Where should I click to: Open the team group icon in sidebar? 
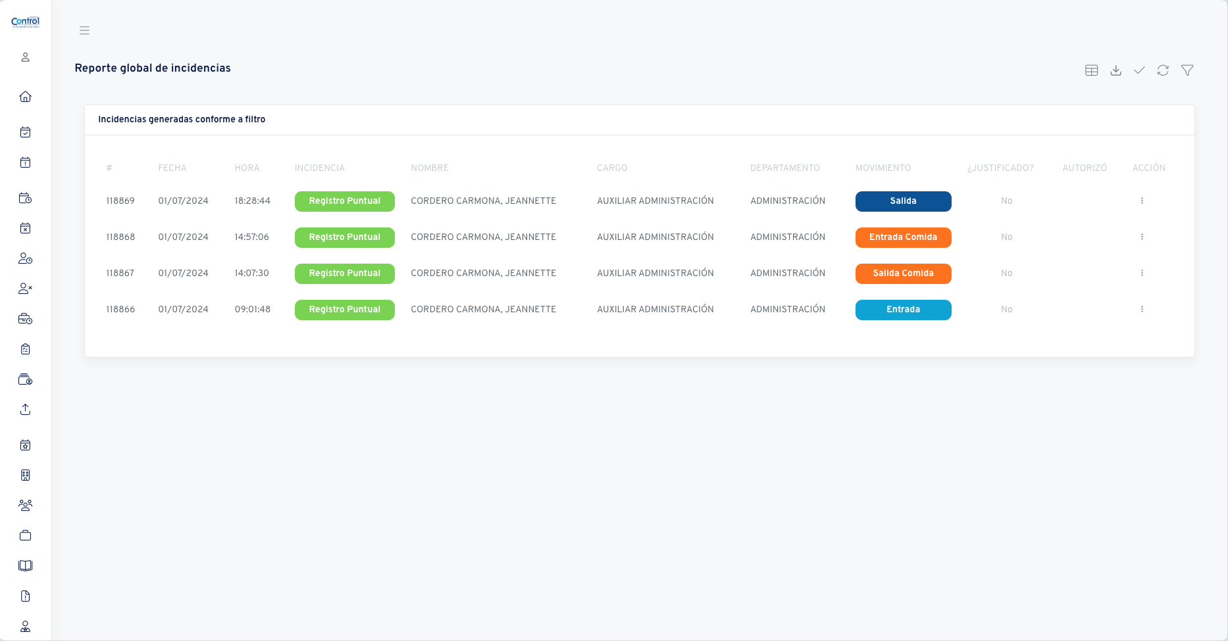click(x=26, y=506)
